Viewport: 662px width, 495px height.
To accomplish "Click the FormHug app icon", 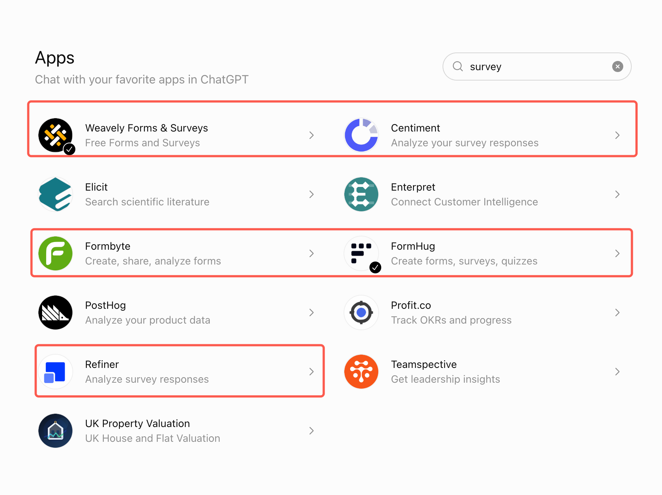I will pos(361,253).
